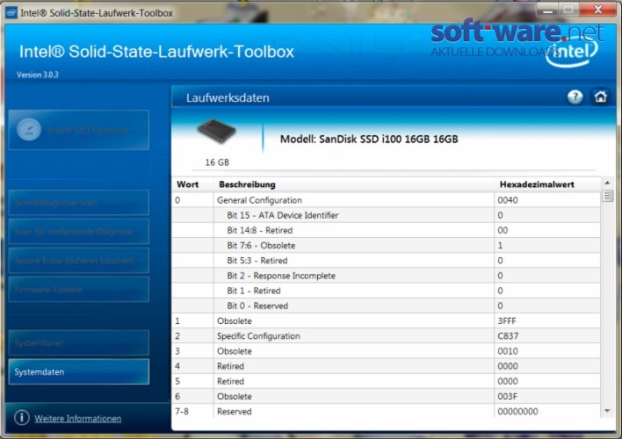Click scrollbar up arrow in table
The height and width of the screenshot is (439, 622).
[x=607, y=183]
